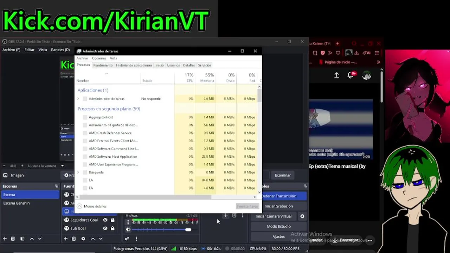Open notifications bell with 9+ badge

351,75
